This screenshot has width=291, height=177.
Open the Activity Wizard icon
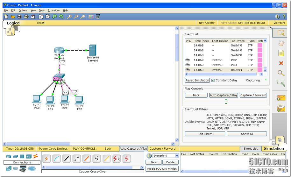33,17
